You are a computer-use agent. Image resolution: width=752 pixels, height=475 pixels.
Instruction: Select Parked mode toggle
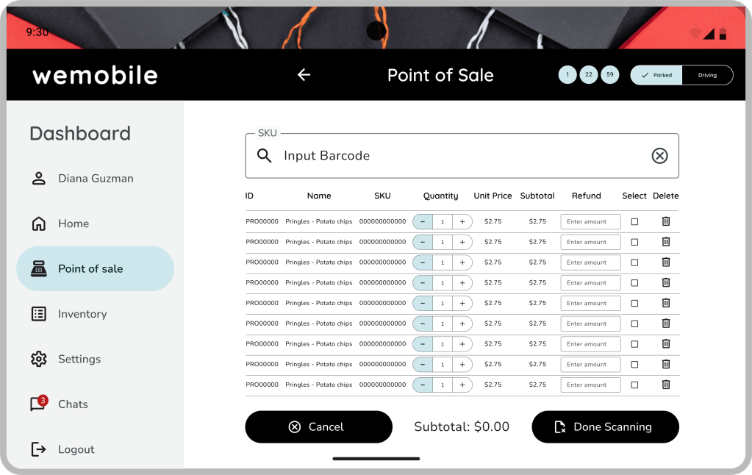coord(656,75)
